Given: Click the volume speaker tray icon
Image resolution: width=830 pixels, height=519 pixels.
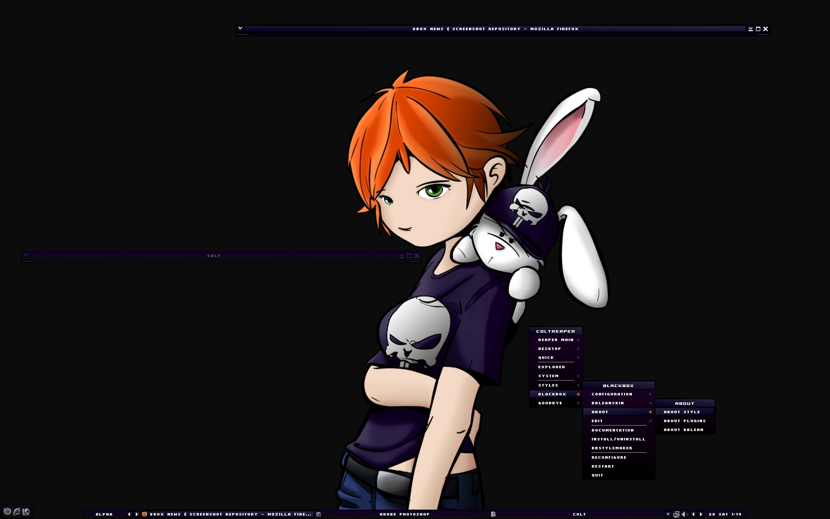Looking at the screenshot, I should [x=685, y=514].
